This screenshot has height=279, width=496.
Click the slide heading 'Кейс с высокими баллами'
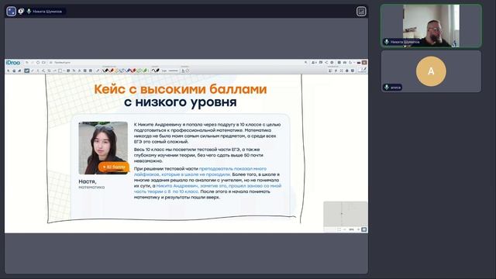click(181, 89)
